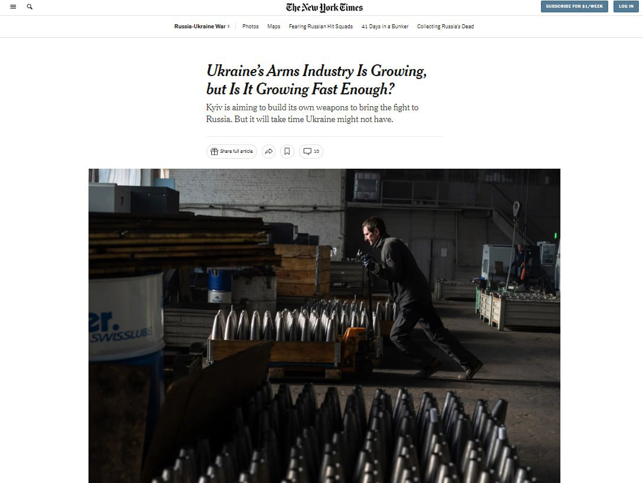This screenshot has width=643, height=483.
Task: Click the search magnifier icon
Action: tap(29, 6)
